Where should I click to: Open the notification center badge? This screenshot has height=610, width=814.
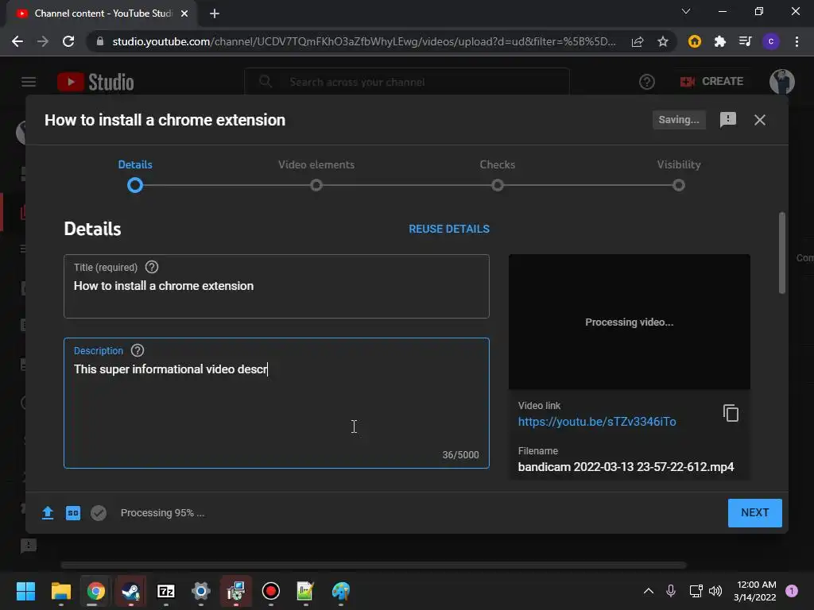pos(792,591)
